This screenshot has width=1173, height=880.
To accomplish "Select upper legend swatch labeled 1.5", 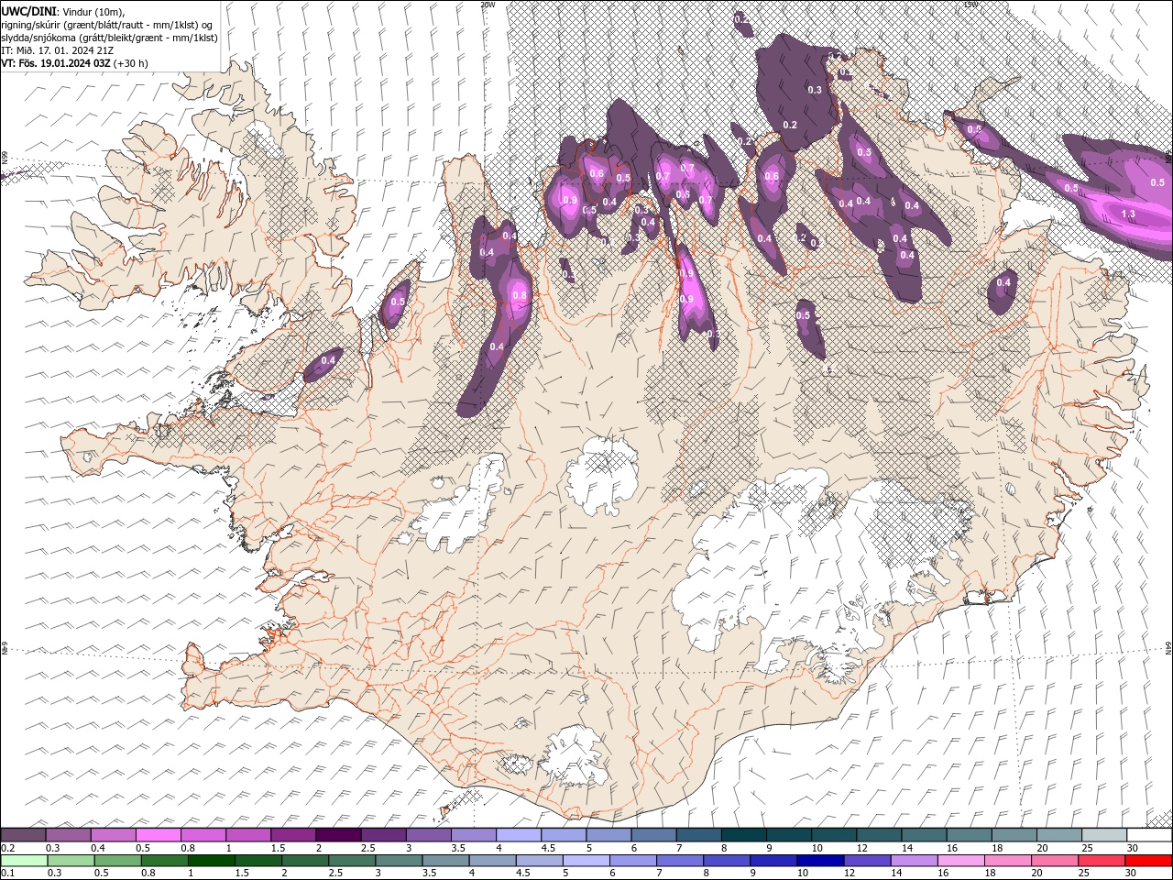I will [293, 835].
